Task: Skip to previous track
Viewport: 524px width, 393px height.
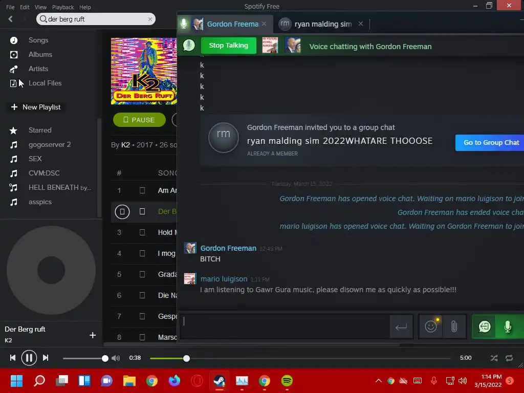Action: pos(13,358)
